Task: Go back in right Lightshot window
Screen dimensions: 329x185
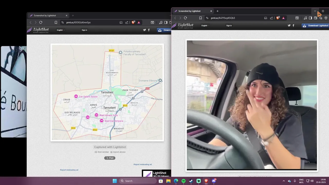Action: point(175,18)
